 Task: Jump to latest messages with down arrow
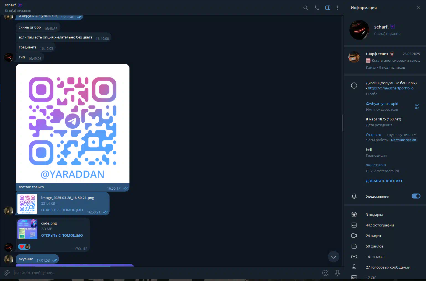point(334,257)
